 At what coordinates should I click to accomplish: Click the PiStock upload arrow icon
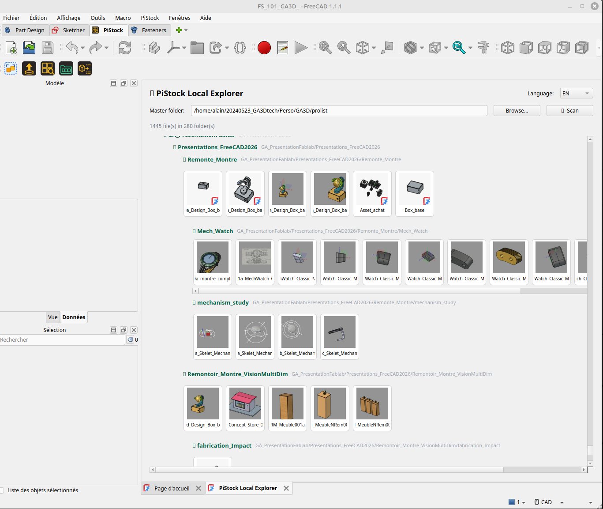coord(29,68)
